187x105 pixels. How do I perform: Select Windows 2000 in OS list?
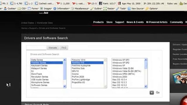point(128,77)
